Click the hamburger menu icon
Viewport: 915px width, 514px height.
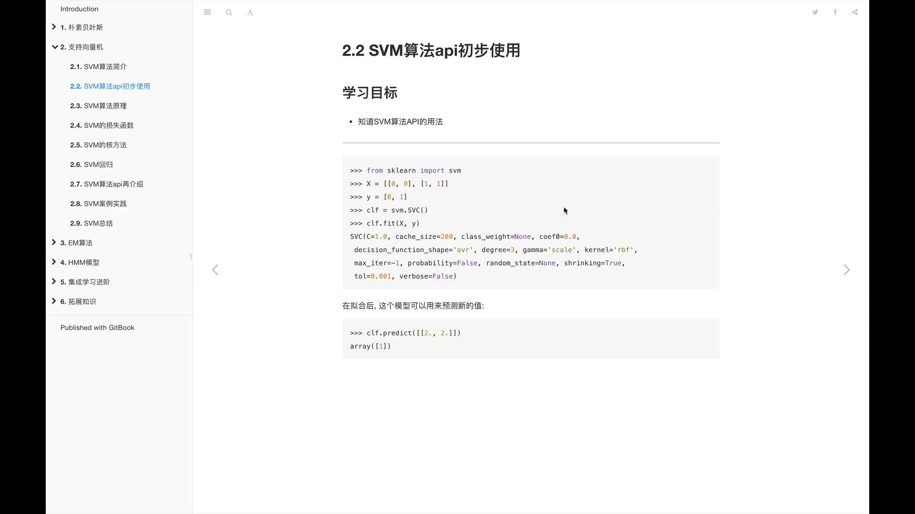point(207,12)
